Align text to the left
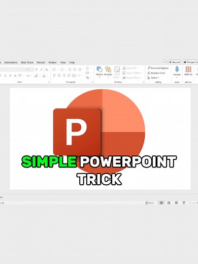The height and width of the screenshot is (264, 198). click(54, 76)
